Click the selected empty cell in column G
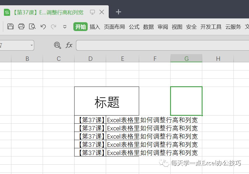Screen dimensions: 249x174 pyautogui.click(x=186, y=101)
